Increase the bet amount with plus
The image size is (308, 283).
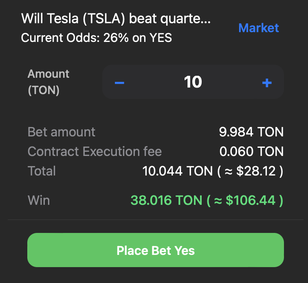pyautogui.click(x=267, y=83)
